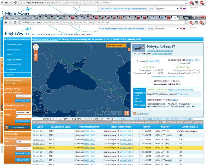Select the Russian flag in the front window
The image size is (206, 165).
point(184,28)
